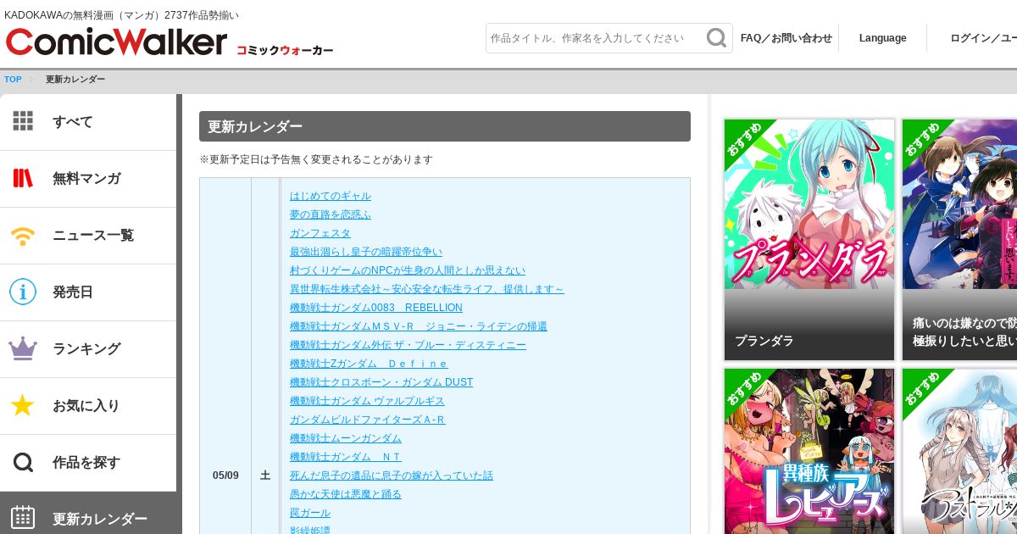Open 最強出涸らし皇子の暗躍帝位争い link
This screenshot has width=1017, height=534.
pyautogui.click(x=366, y=252)
